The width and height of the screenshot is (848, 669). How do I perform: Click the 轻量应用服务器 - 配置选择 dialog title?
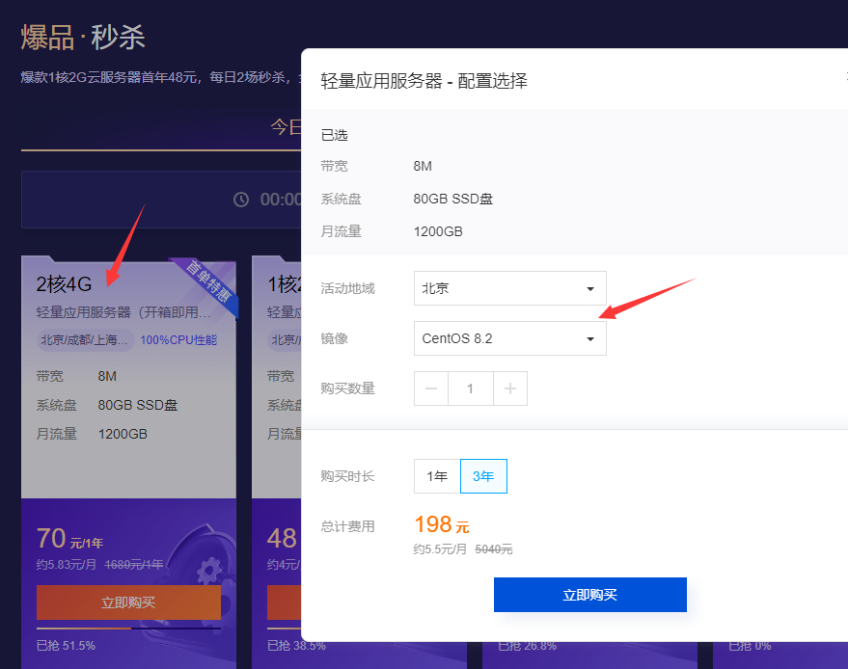[x=424, y=81]
